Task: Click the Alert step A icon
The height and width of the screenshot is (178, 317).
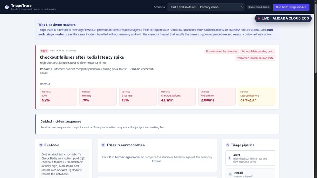Action: 229,158
